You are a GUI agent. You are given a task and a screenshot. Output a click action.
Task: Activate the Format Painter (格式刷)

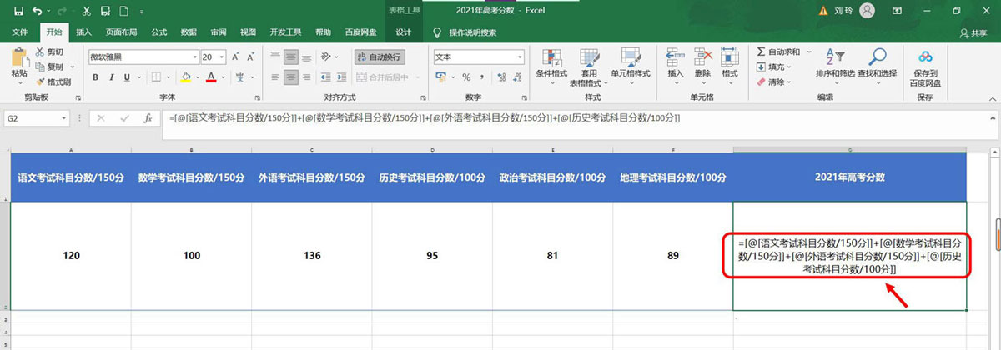point(54,82)
